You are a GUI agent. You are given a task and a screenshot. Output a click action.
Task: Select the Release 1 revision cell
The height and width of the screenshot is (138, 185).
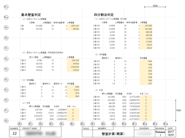(x=160, y=133)
